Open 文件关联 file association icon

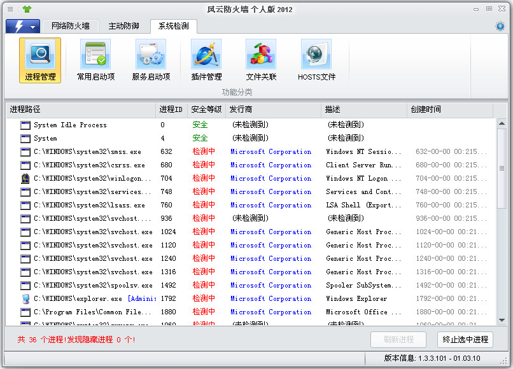[261, 60]
